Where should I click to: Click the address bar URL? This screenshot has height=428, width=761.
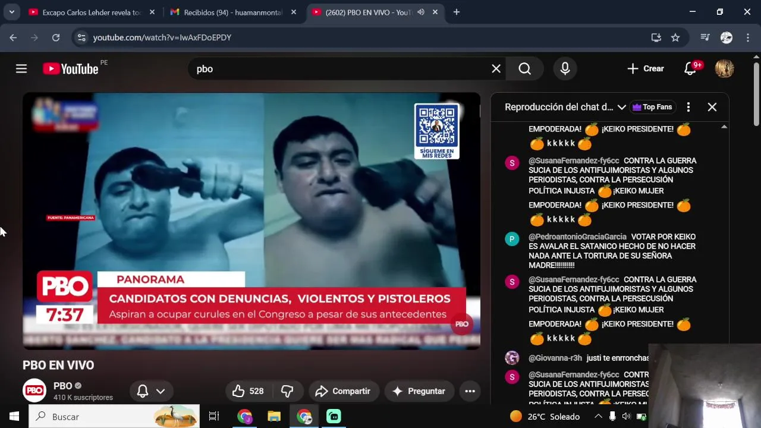162,37
